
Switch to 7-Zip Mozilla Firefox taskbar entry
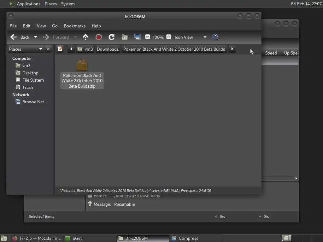click(x=37, y=238)
